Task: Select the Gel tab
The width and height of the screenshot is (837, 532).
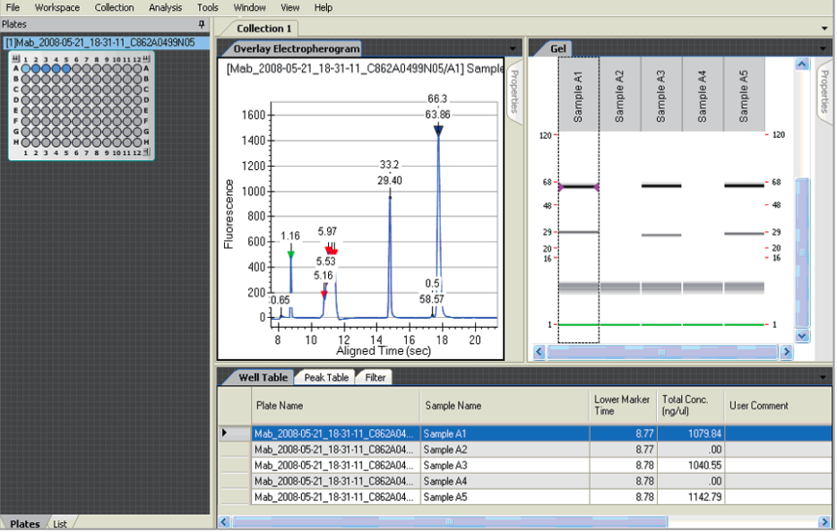Action: (557, 48)
